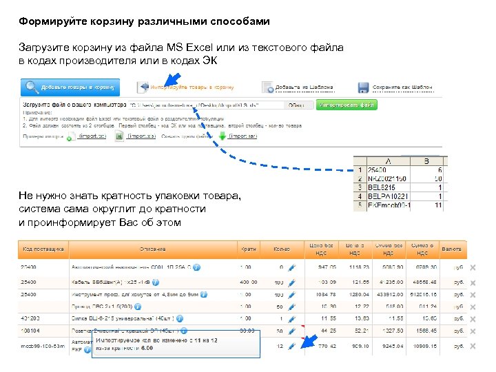Click supplier code cell mcb99-100-63m
496x372 pixels.
[43, 347]
